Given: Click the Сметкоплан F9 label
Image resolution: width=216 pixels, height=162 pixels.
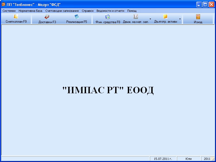Looking at the screenshot, I should (x=16, y=22).
